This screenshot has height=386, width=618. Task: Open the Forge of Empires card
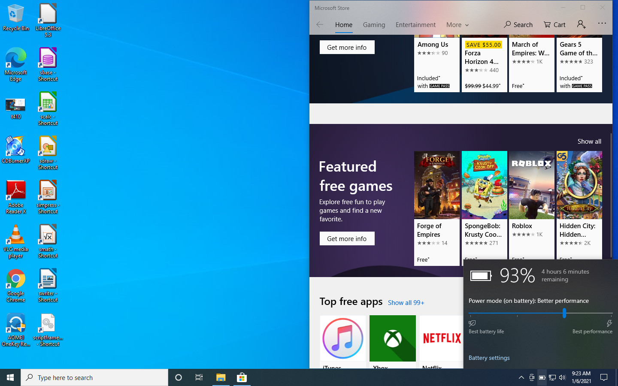point(436,208)
